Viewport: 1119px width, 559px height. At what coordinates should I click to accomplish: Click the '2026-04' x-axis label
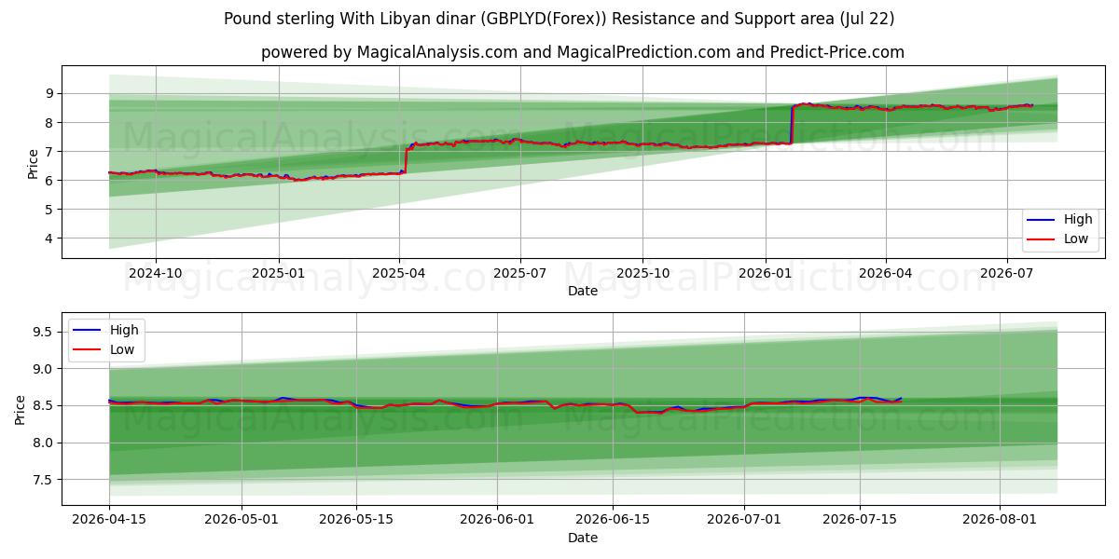(885, 274)
